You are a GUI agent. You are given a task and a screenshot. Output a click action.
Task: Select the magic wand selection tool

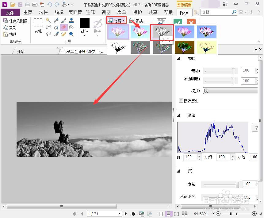coord(48,20)
